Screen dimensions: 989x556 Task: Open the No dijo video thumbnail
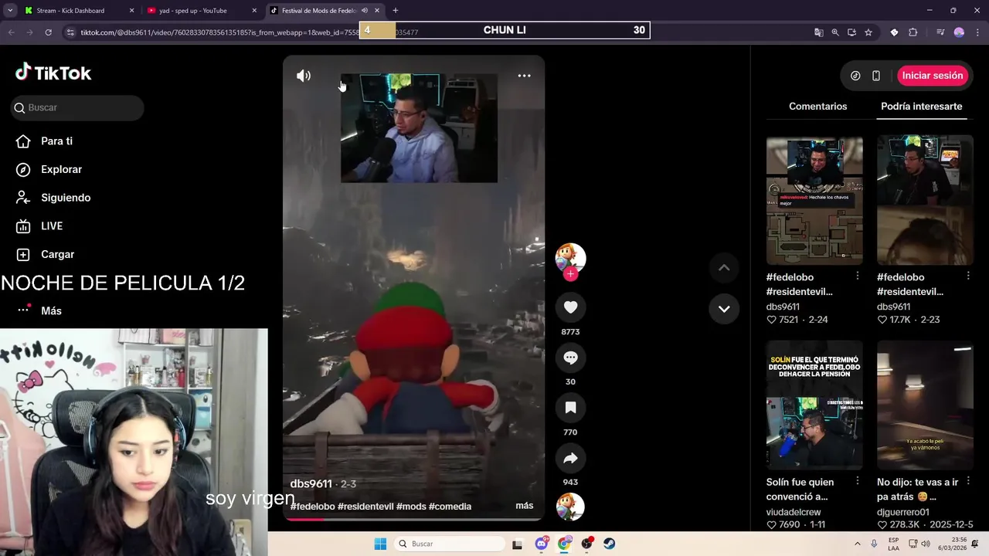click(925, 405)
